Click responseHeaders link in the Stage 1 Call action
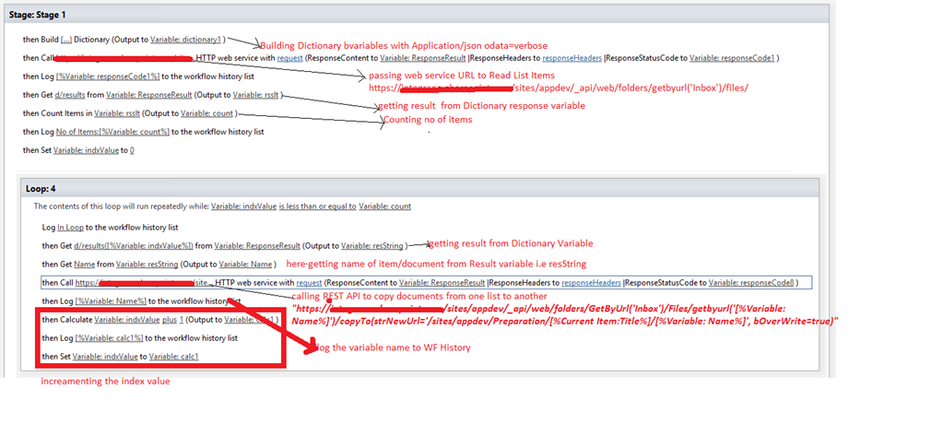 click(x=572, y=58)
